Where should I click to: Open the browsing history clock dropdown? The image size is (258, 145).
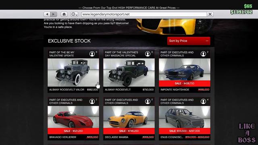(x=74, y=14)
